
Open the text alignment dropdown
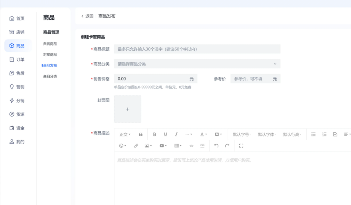pos(347,134)
